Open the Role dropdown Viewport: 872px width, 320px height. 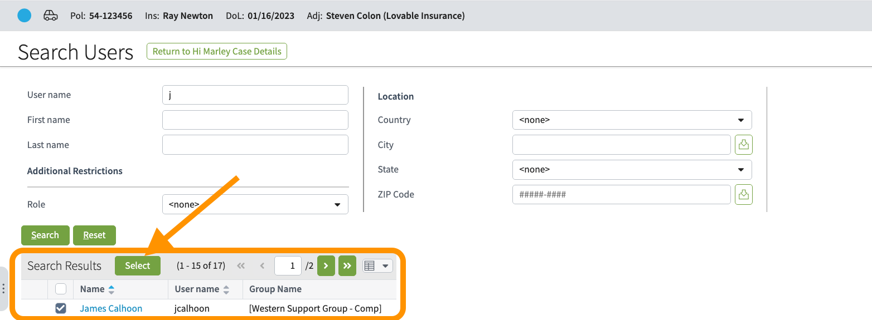(255, 204)
